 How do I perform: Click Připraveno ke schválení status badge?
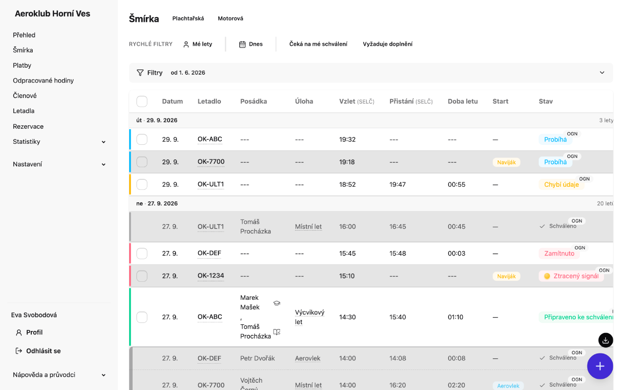coord(576,317)
